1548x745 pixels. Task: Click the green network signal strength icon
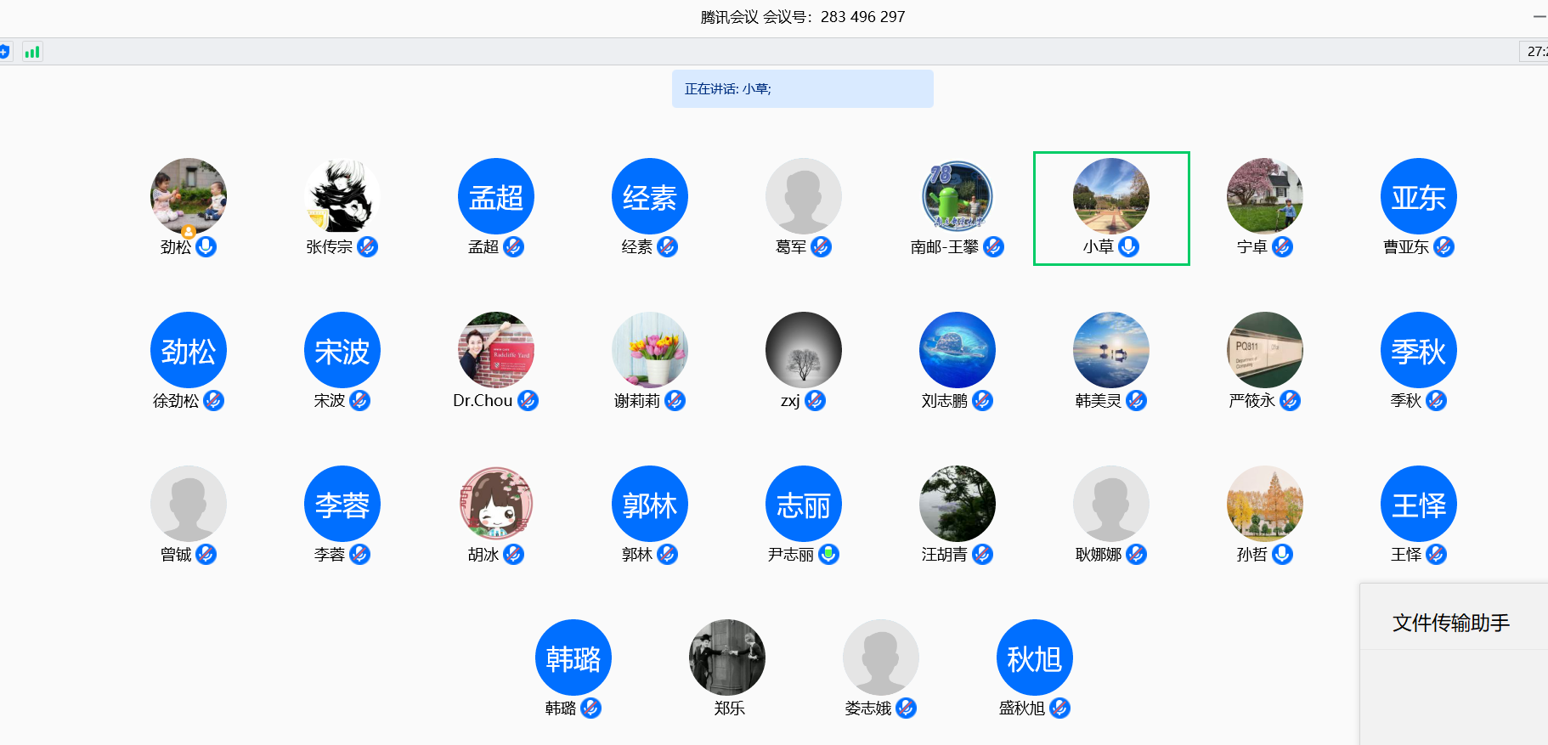click(x=32, y=52)
